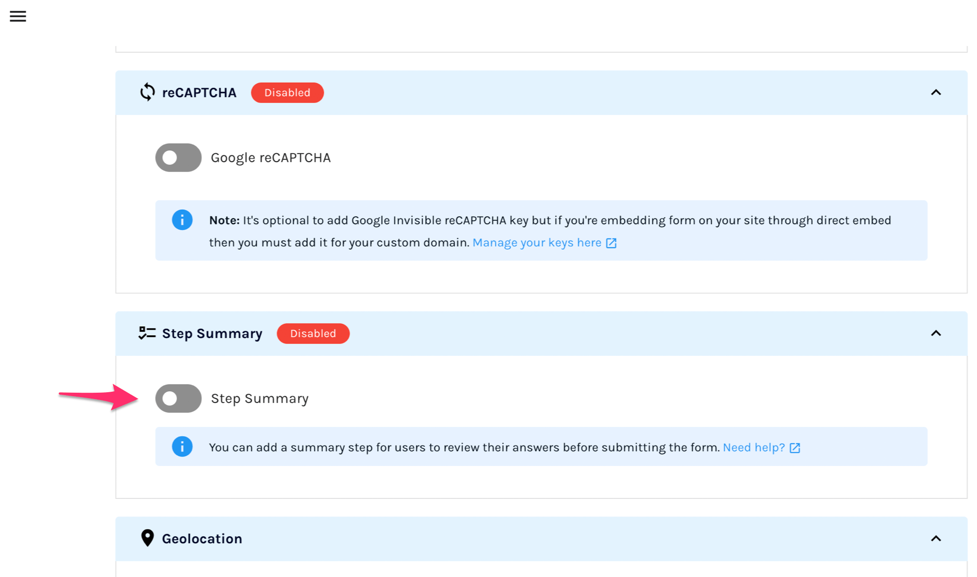Turn on the Step Summary toggle
The width and height of the screenshot is (977, 577).
pyautogui.click(x=178, y=399)
